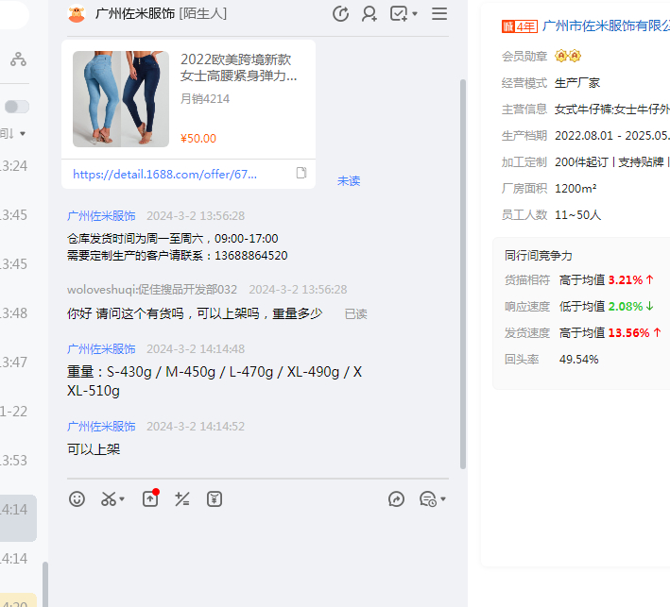The image size is (670, 607).
Task: Click the 同行间竞争力 heading
Action: click(539, 256)
